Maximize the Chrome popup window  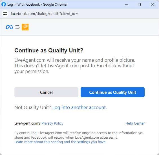139,5
